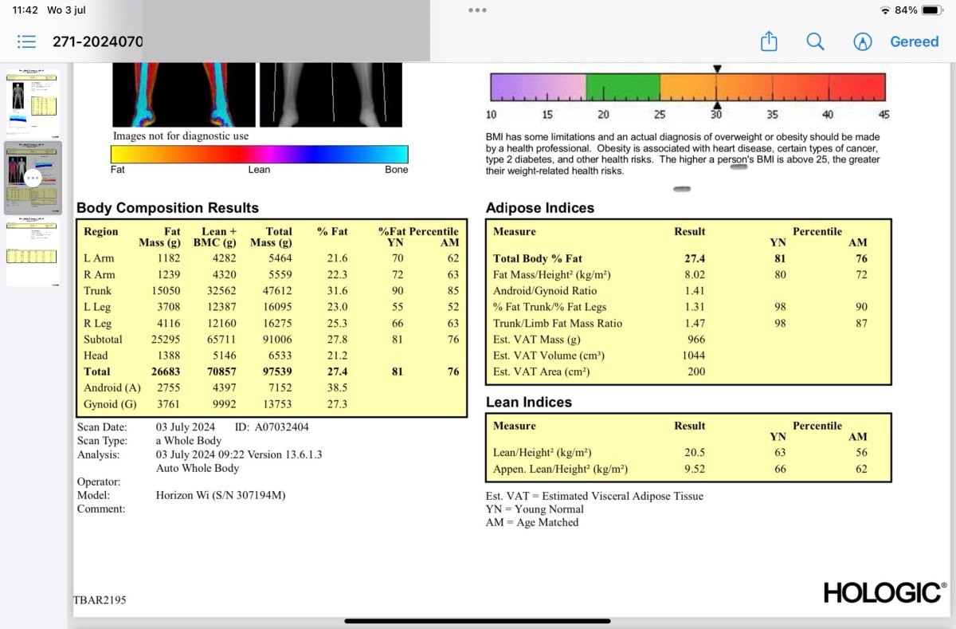Tap the BMI marker triangle at 30
The image size is (956, 629).
[x=717, y=70]
